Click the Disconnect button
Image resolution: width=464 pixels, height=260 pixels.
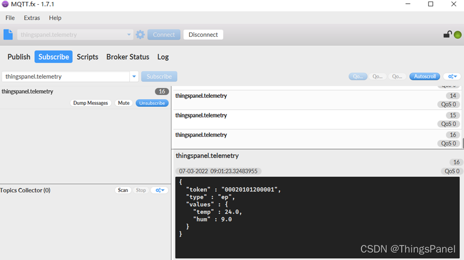(203, 35)
